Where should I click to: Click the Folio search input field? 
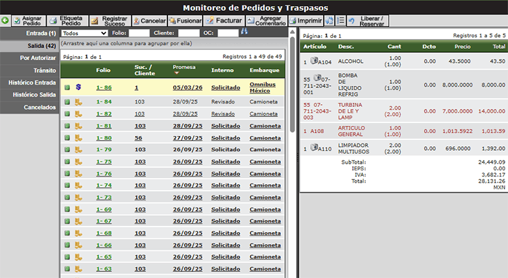pyautogui.click(x=140, y=33)
